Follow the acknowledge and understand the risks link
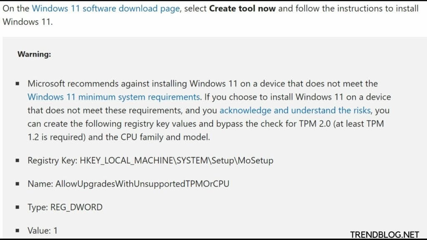Viewport: 427px width, 240px height. [x=295, y=110]
